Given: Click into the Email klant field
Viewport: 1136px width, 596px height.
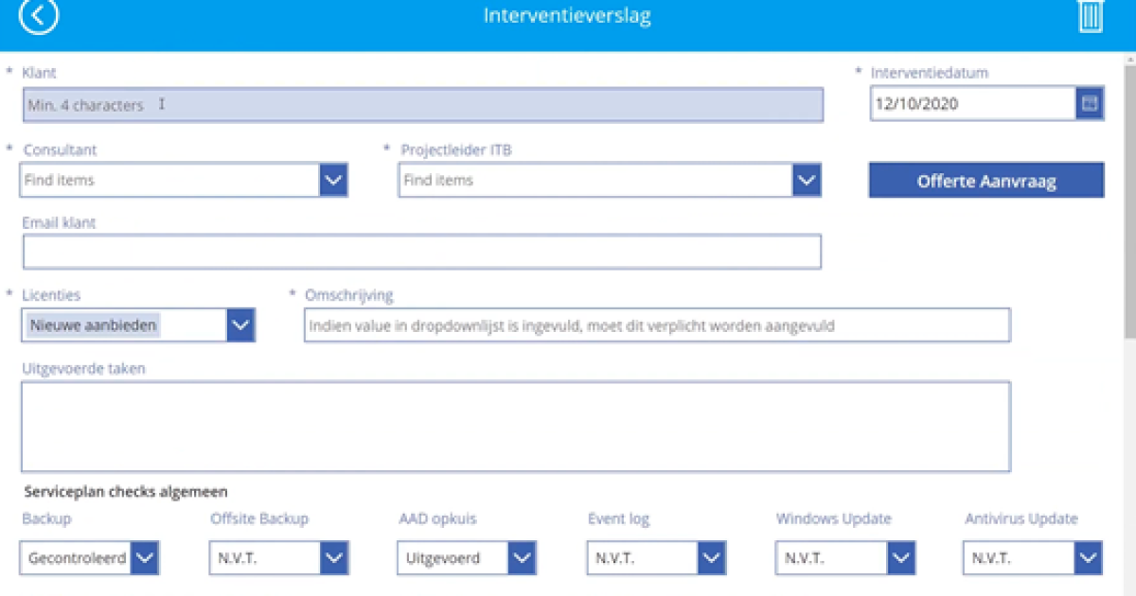Looking at the screenshot, I should point(421,252).
